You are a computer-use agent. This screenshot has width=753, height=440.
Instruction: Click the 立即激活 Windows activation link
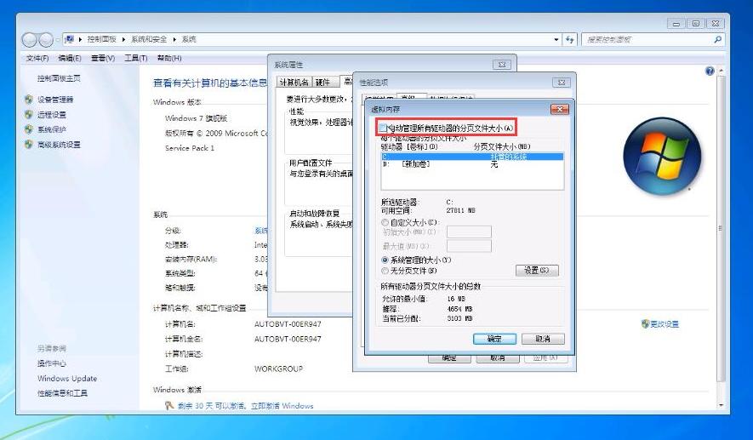pos(282,405)
